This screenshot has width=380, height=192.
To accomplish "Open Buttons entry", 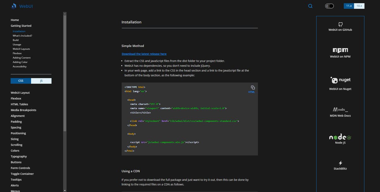I will (x=16, y=162).
